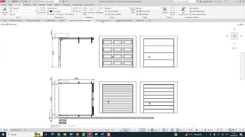
Task: Open the Decimal units dropdown
Action: 211,130
